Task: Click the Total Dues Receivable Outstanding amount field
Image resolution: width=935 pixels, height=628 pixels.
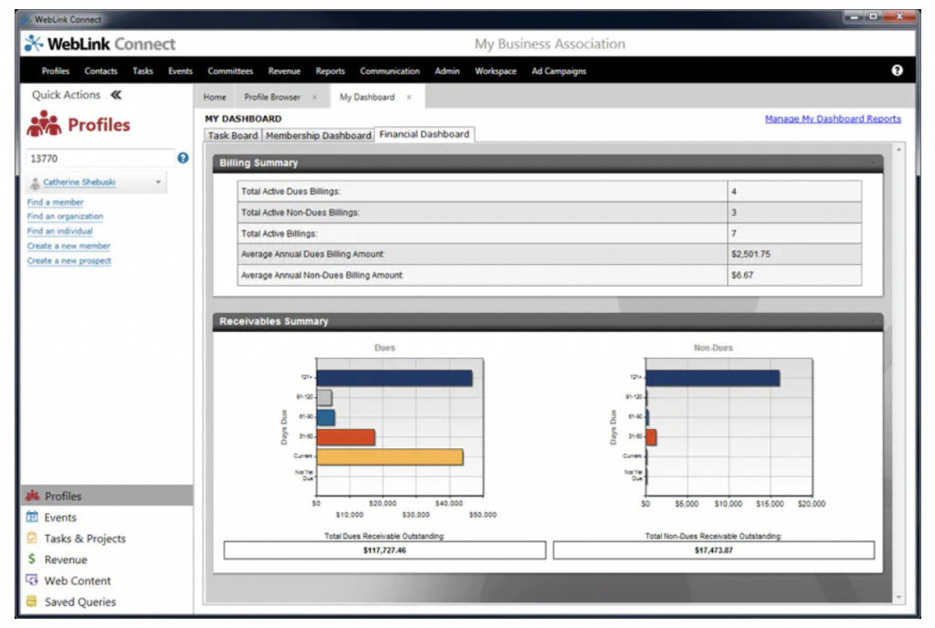Action: (x=384, y=549)
